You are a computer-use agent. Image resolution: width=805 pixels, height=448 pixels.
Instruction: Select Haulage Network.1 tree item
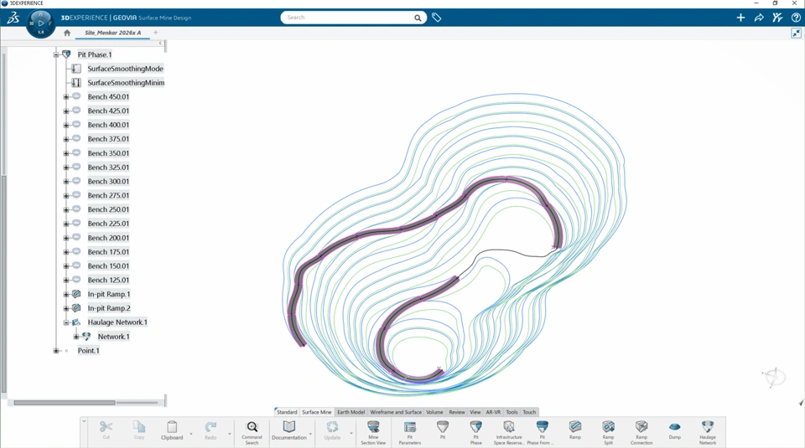coord(117,322)
